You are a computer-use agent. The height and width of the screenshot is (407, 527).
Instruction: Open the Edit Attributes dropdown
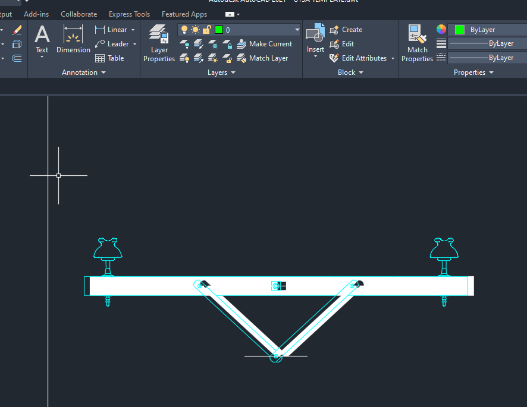tap(391, 58)
